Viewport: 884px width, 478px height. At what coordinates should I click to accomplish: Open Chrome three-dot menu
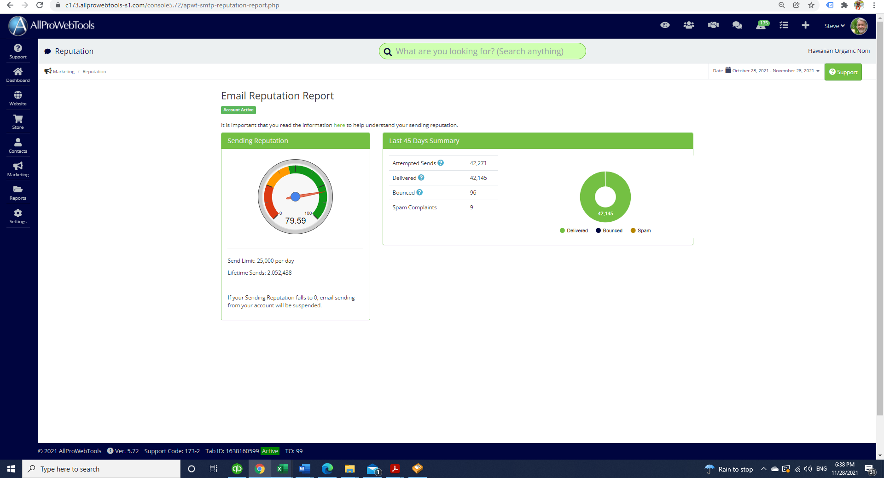coord(874,5)
